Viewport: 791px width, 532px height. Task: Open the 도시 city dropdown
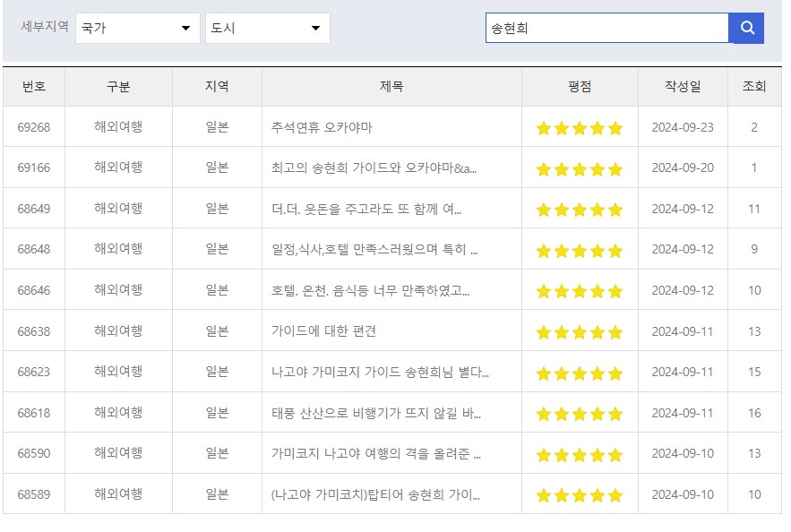tap(267, 29)
